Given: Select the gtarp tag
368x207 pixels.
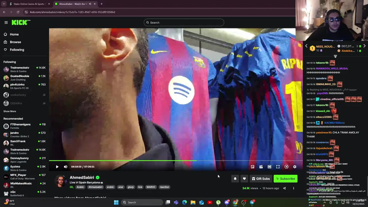Looking at the screenshot, I should 131,187.
